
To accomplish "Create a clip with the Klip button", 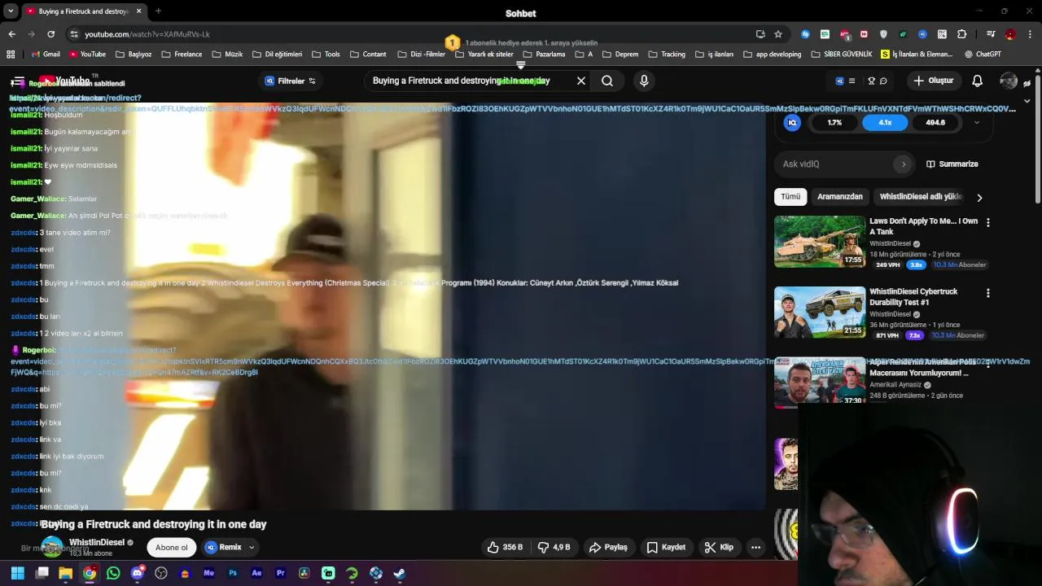I will pyautogui.click(x=719, y=547).
